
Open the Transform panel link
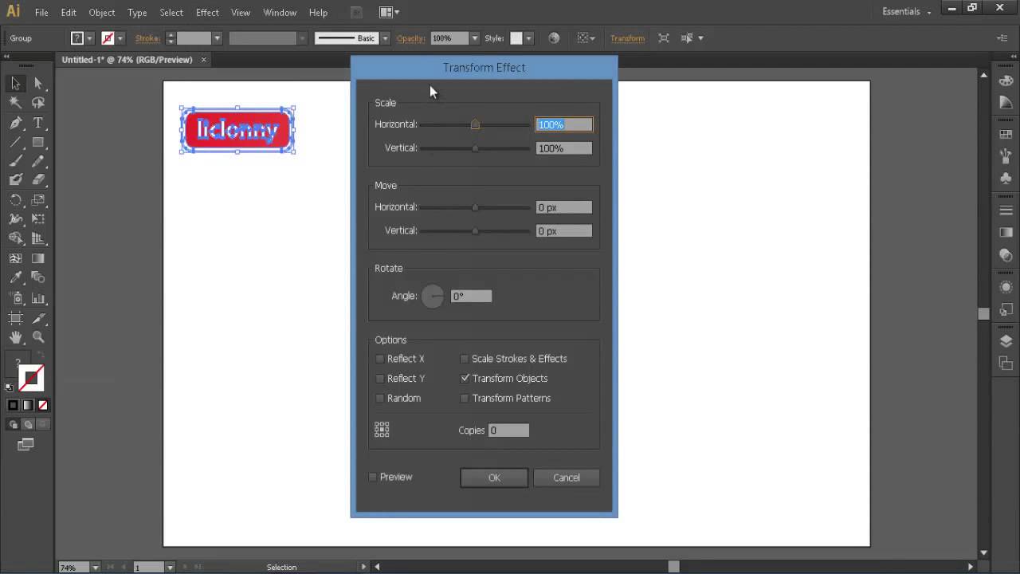point(627,38)
